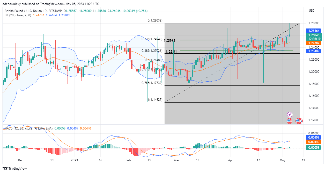Click the 1.16000 price axis tick
The width and height of the screenshot is (326, 173).
(x=314, y=96)
